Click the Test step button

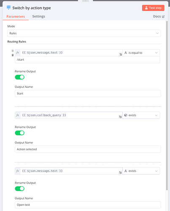153,8
